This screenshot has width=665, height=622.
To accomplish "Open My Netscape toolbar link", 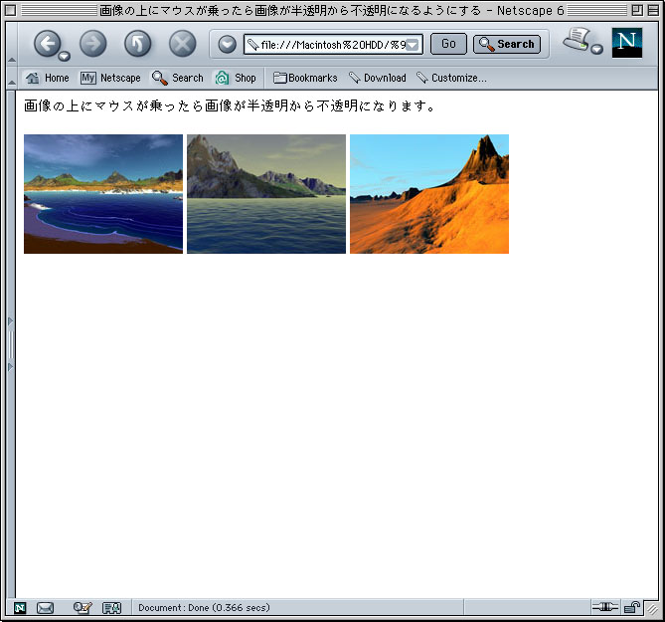I will pos(110,78).
